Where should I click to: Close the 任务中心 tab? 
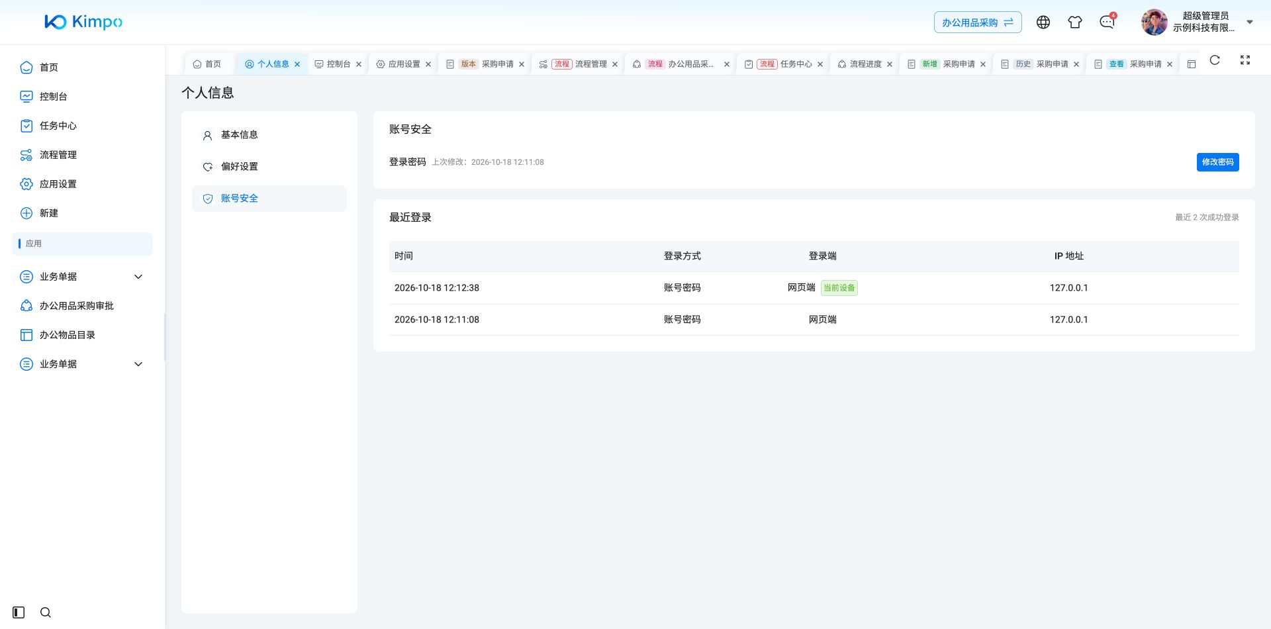(x=820, y=64)
